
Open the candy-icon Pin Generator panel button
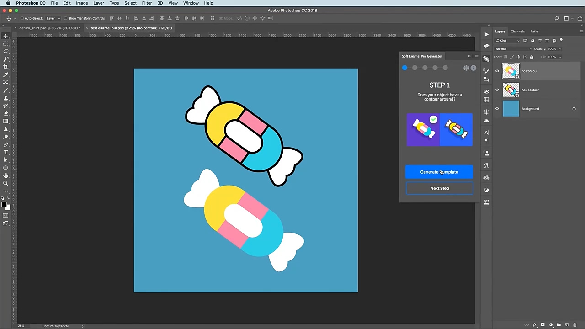click(486, 59)
